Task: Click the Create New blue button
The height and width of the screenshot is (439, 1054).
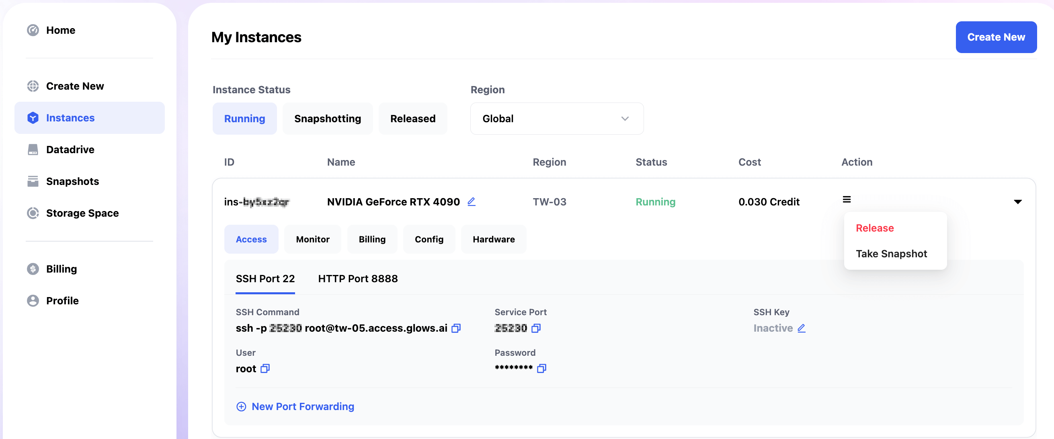Action: (995, 37)
